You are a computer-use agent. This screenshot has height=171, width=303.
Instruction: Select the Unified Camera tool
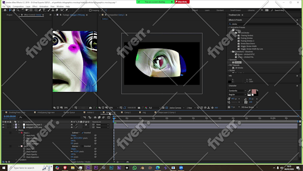coord(27,10)
